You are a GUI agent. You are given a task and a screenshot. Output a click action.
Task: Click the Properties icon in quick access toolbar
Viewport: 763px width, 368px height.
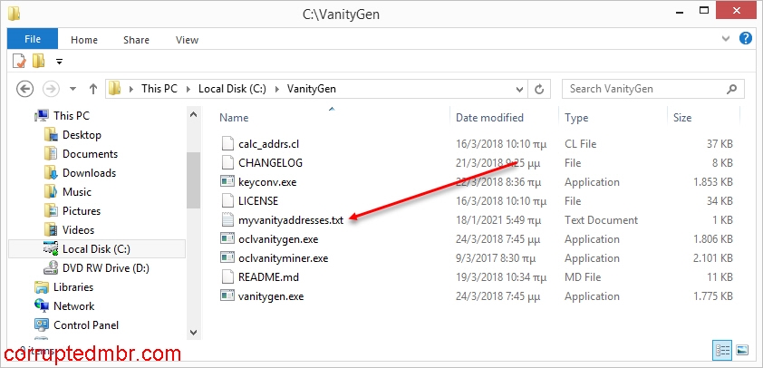(20, 61)
